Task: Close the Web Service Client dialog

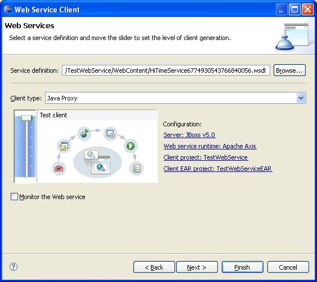Action: pos(307,10)
